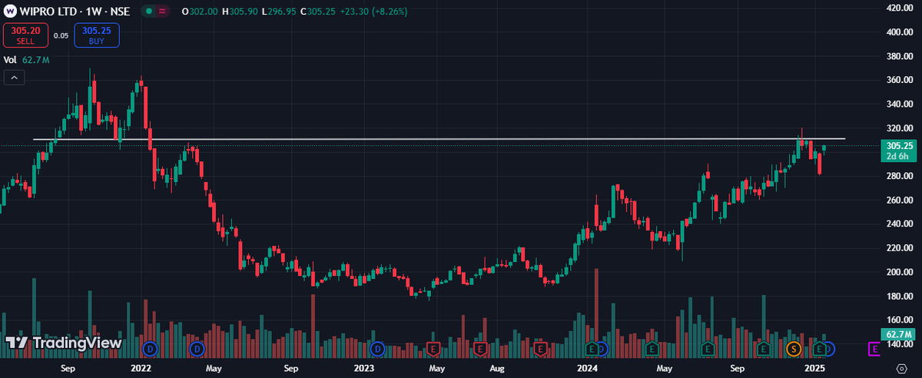The image size is (922, 378).
Task: Open the purple upcoming earnings E marker
Action: coord(874,349)
